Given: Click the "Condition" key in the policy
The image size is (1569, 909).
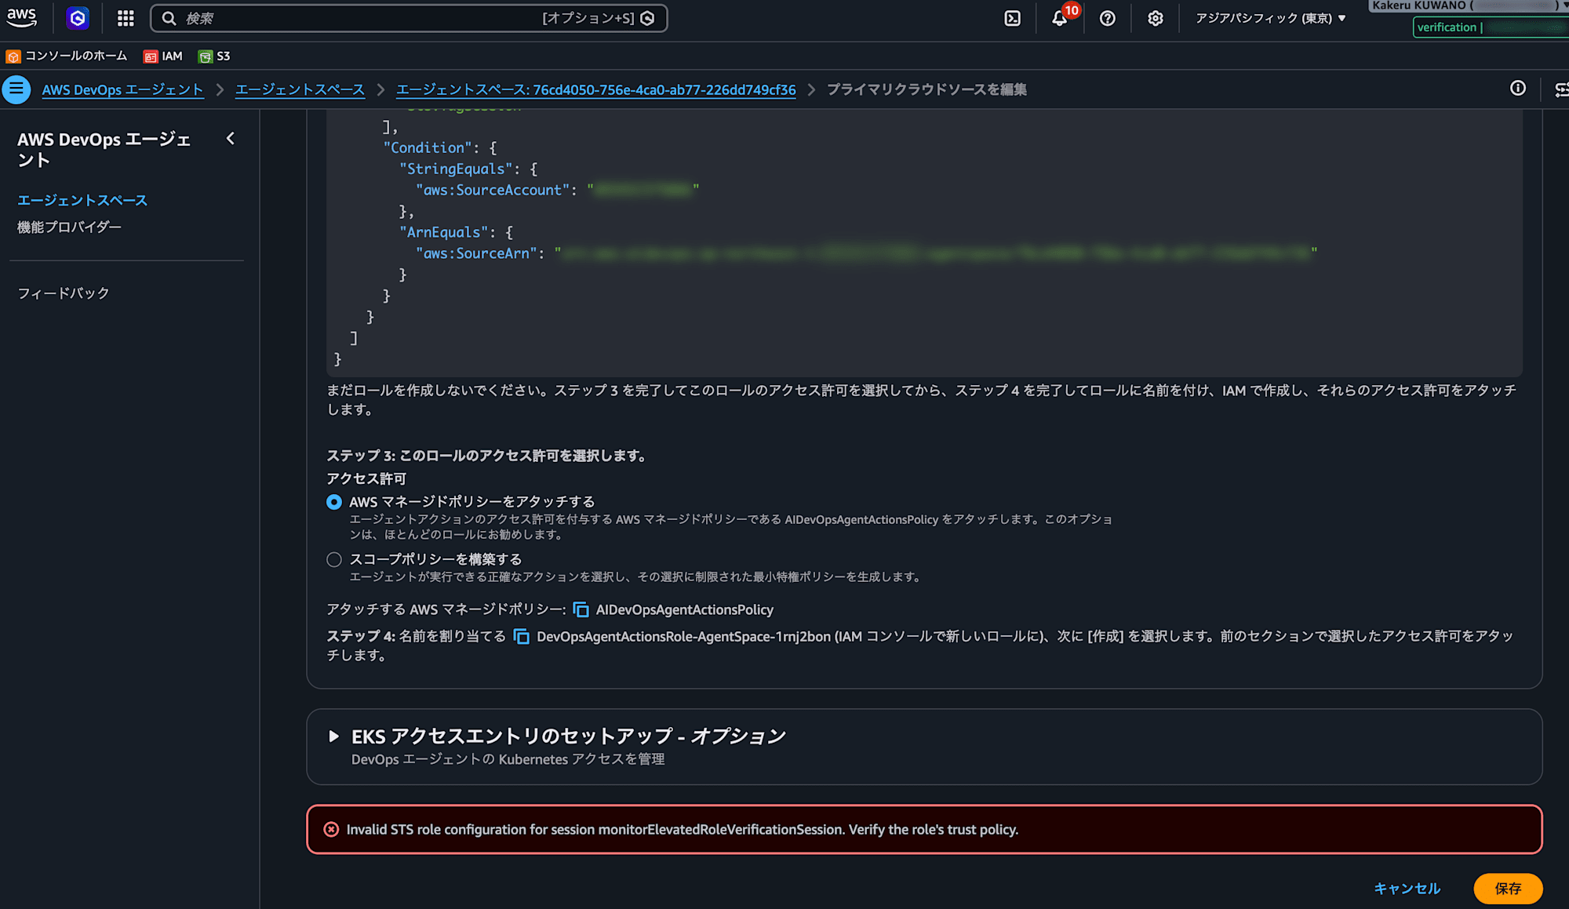Looking at the screenshot, I should (x=428, y=147).
